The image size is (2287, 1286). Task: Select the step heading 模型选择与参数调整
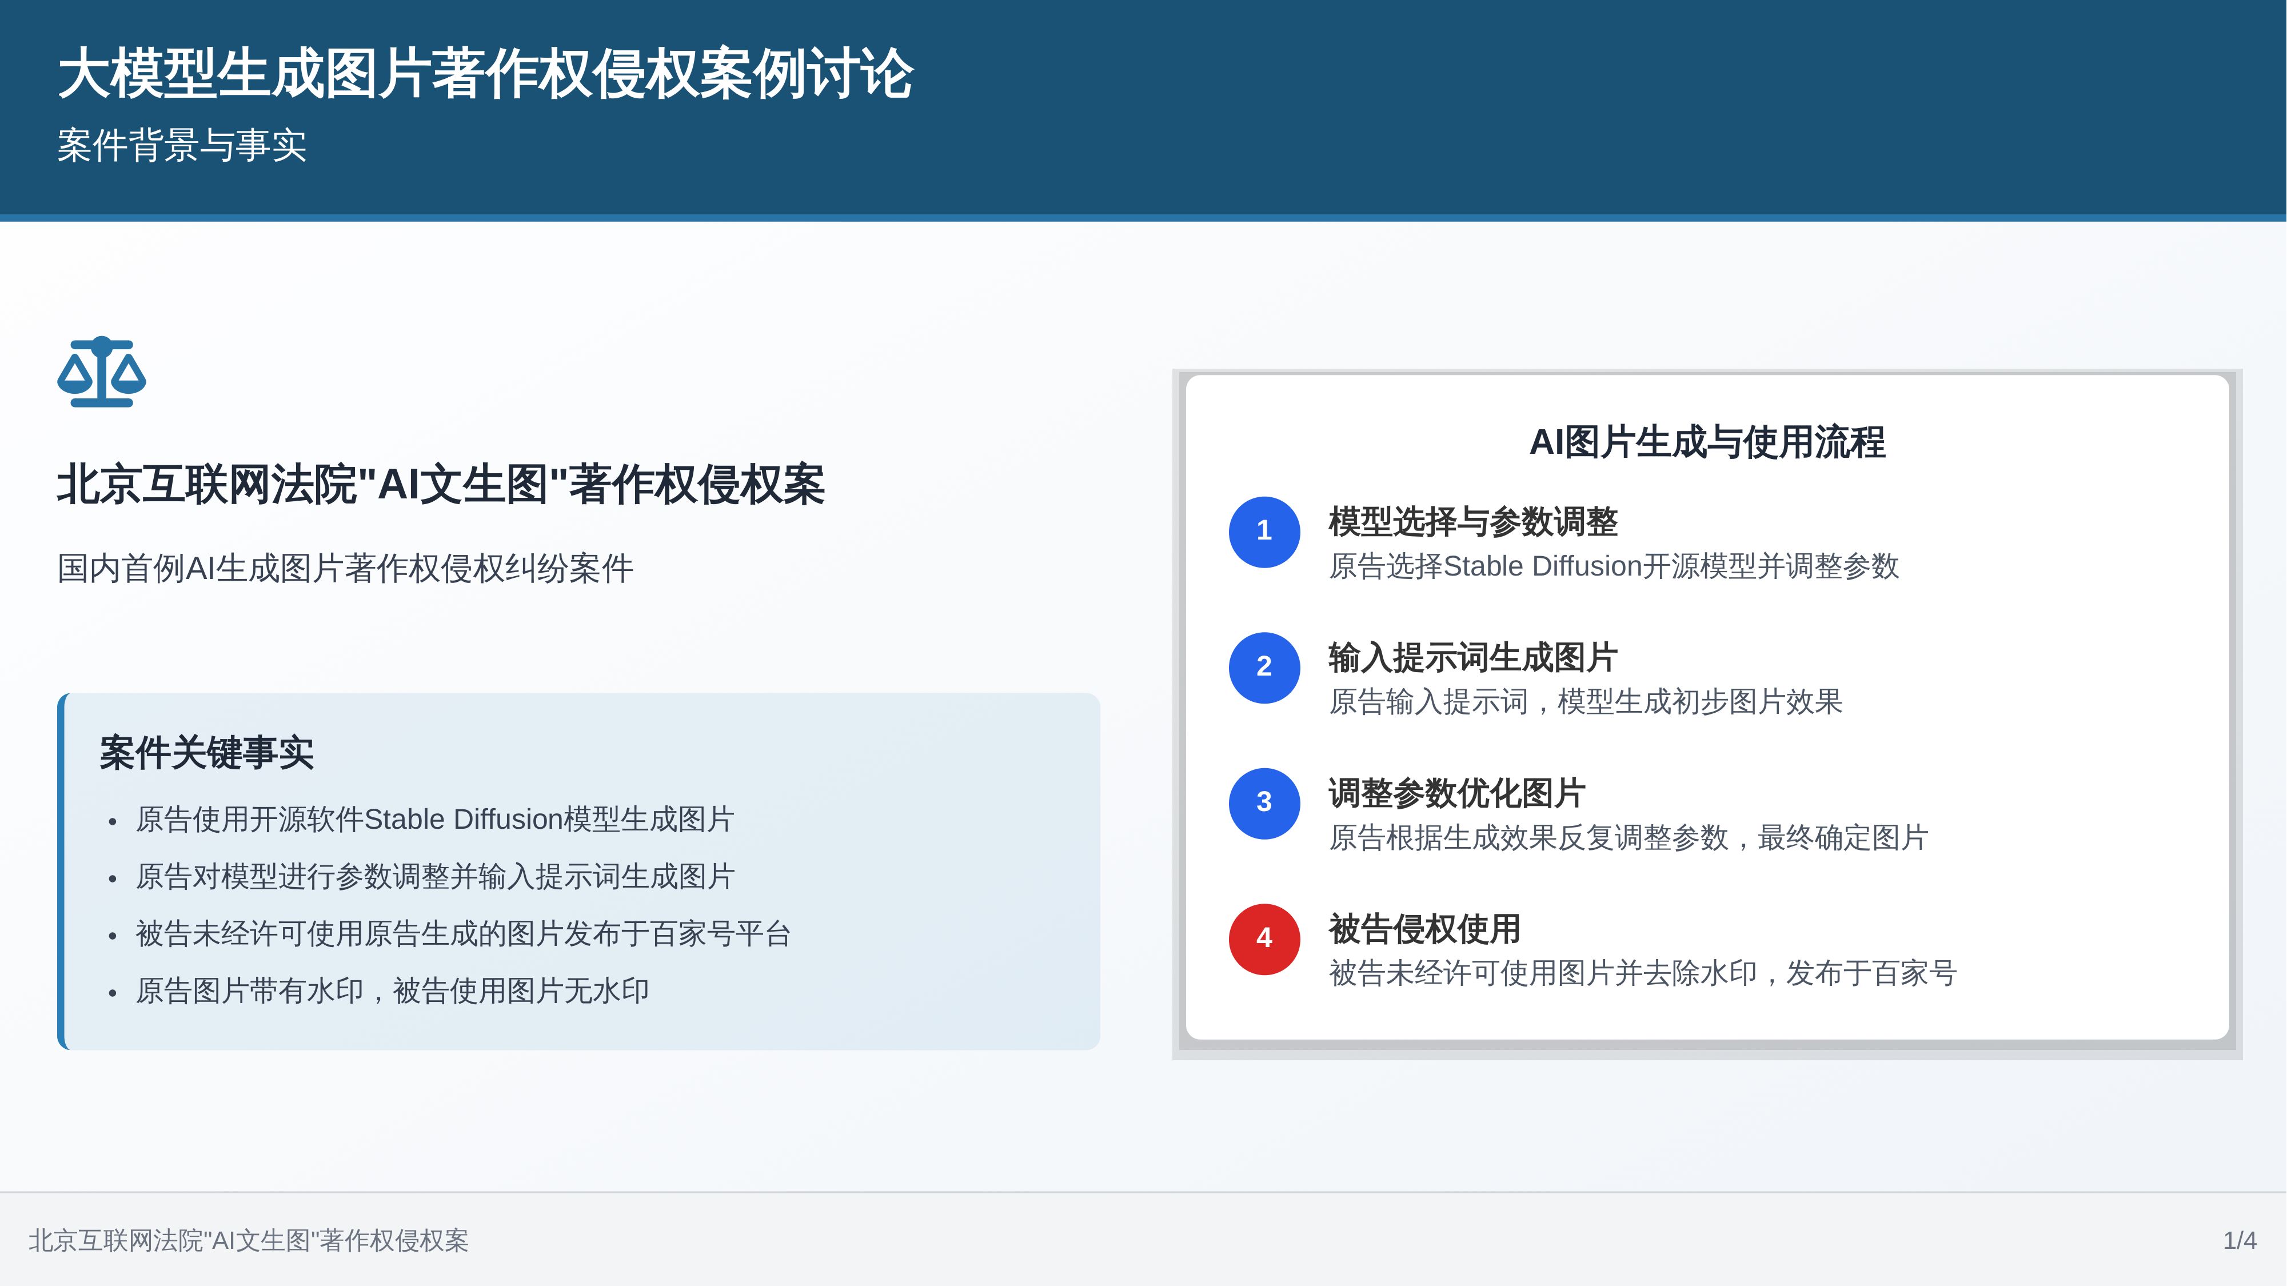1473,522
